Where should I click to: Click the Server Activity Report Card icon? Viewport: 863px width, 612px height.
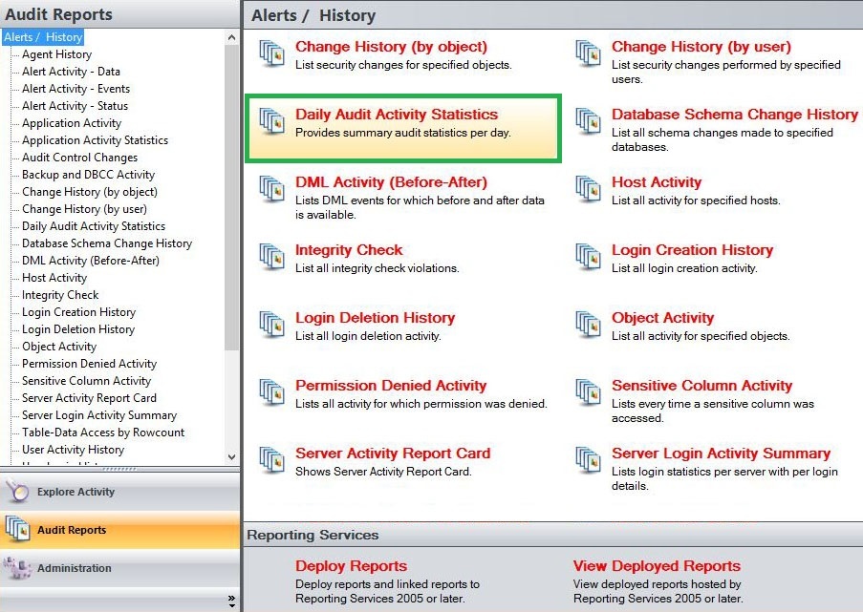[x=271, y=459]
